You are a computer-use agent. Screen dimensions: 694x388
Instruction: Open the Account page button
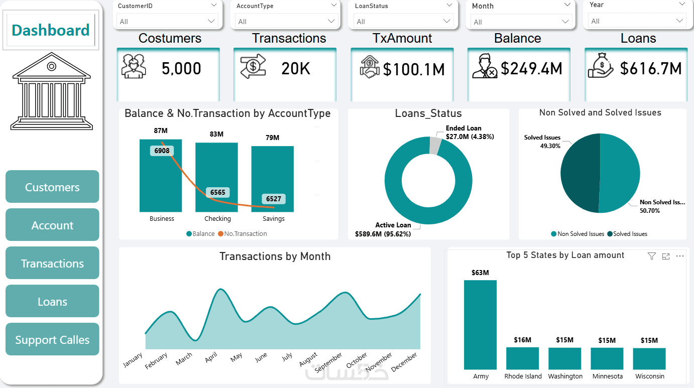click(x=52, y=225)
